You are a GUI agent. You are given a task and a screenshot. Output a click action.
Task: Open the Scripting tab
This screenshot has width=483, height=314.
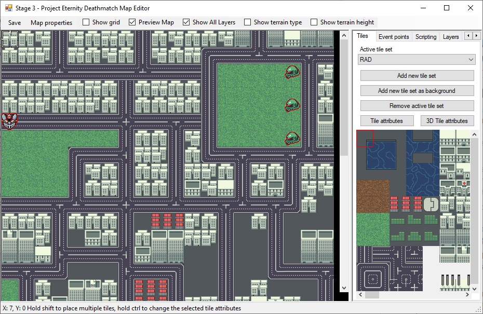coord(426,37)
